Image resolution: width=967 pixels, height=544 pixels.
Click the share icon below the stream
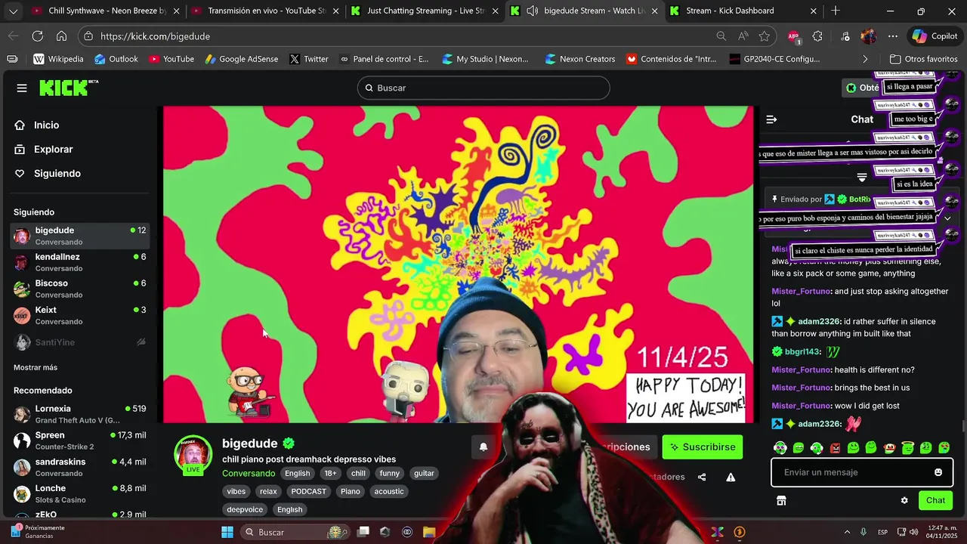click(x=702, y=477)
